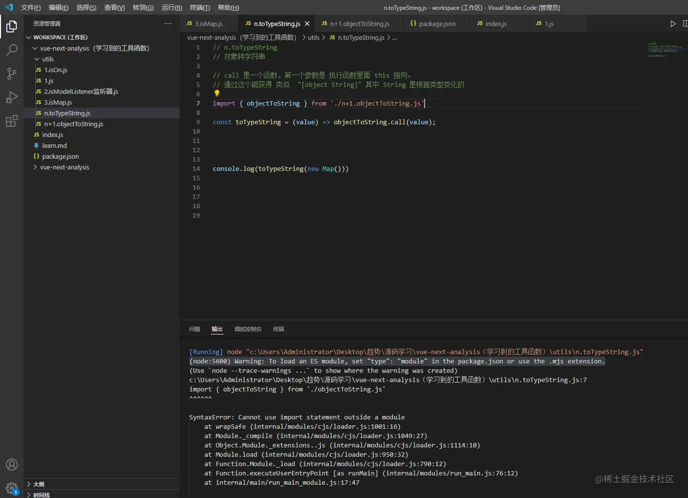Open the 选择(S) menu

tap(86, 7)
